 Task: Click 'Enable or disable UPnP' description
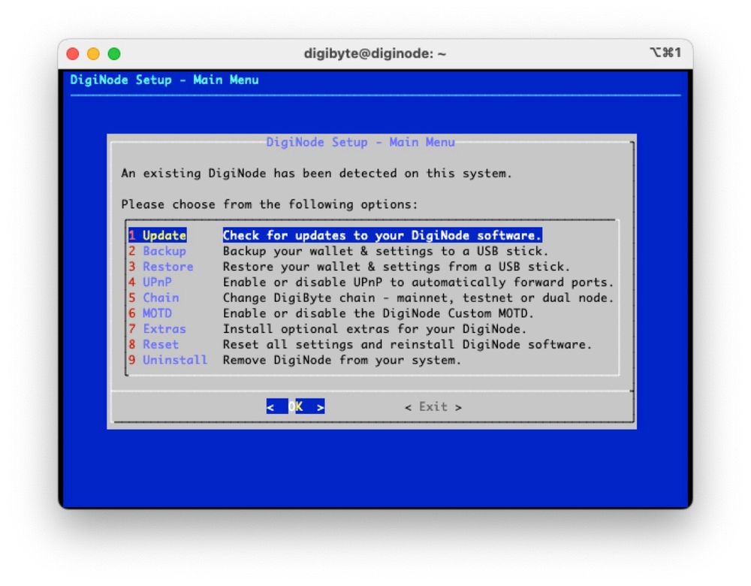pos(418,282)
